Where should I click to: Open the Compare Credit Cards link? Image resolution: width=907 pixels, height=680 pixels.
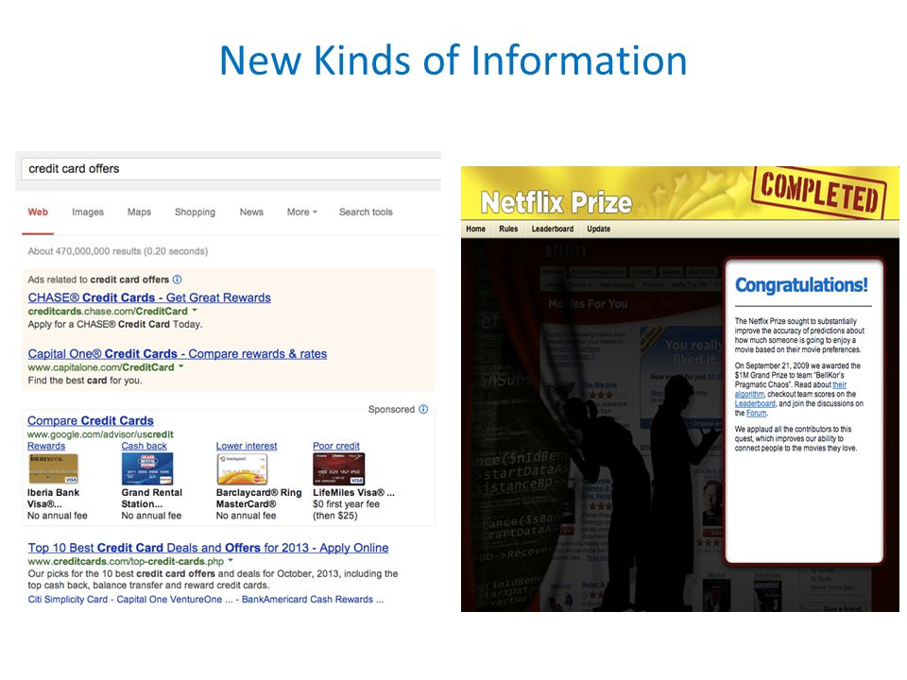pyautogui.click(x=91, y=421)
